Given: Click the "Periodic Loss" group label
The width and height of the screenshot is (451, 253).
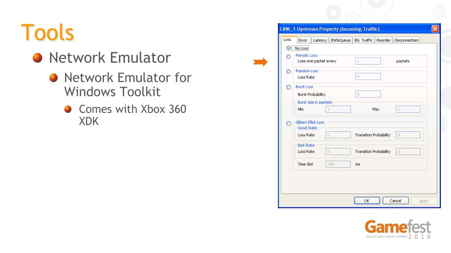Looking at the screenshot, I should [307, 55].
